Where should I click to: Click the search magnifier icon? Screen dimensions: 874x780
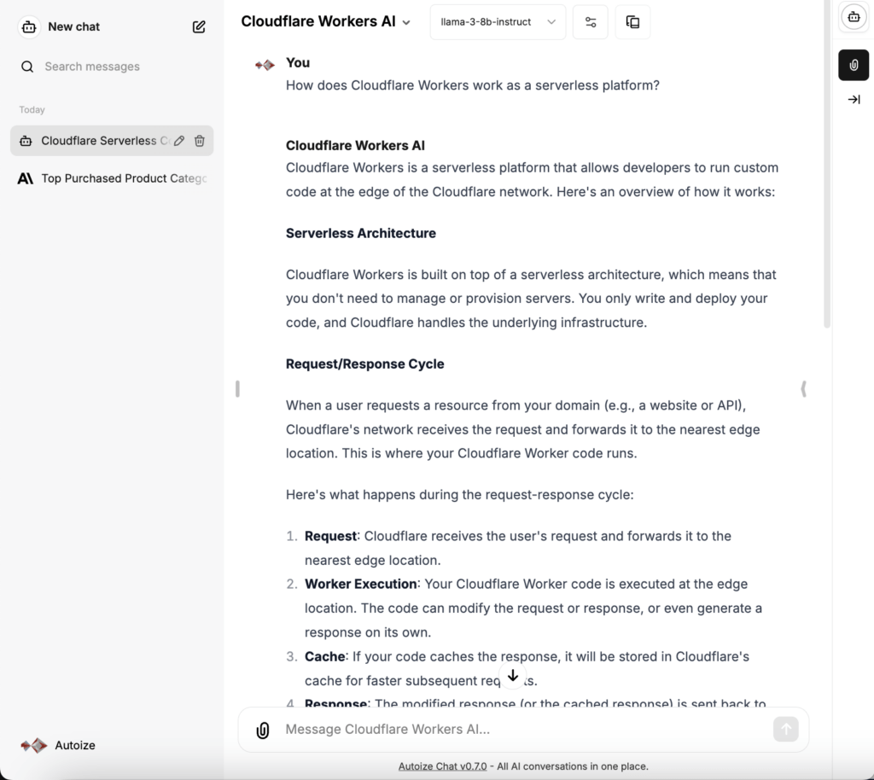coord(27,67)
